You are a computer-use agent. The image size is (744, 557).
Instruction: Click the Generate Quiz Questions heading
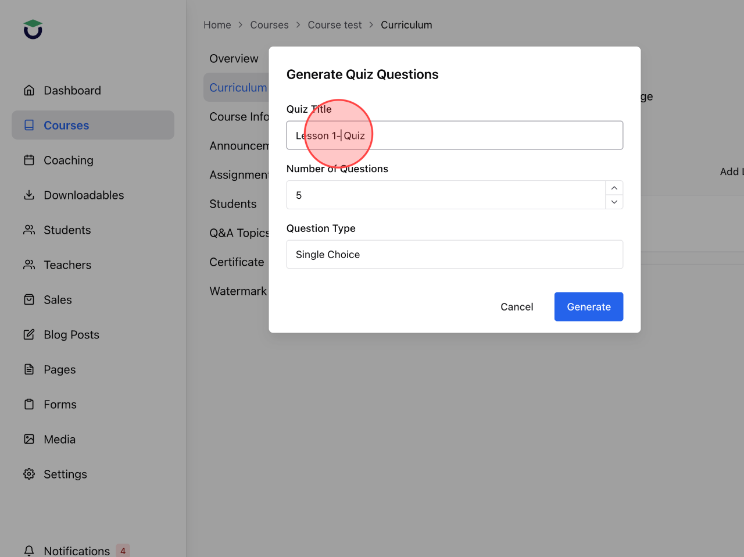362,74
